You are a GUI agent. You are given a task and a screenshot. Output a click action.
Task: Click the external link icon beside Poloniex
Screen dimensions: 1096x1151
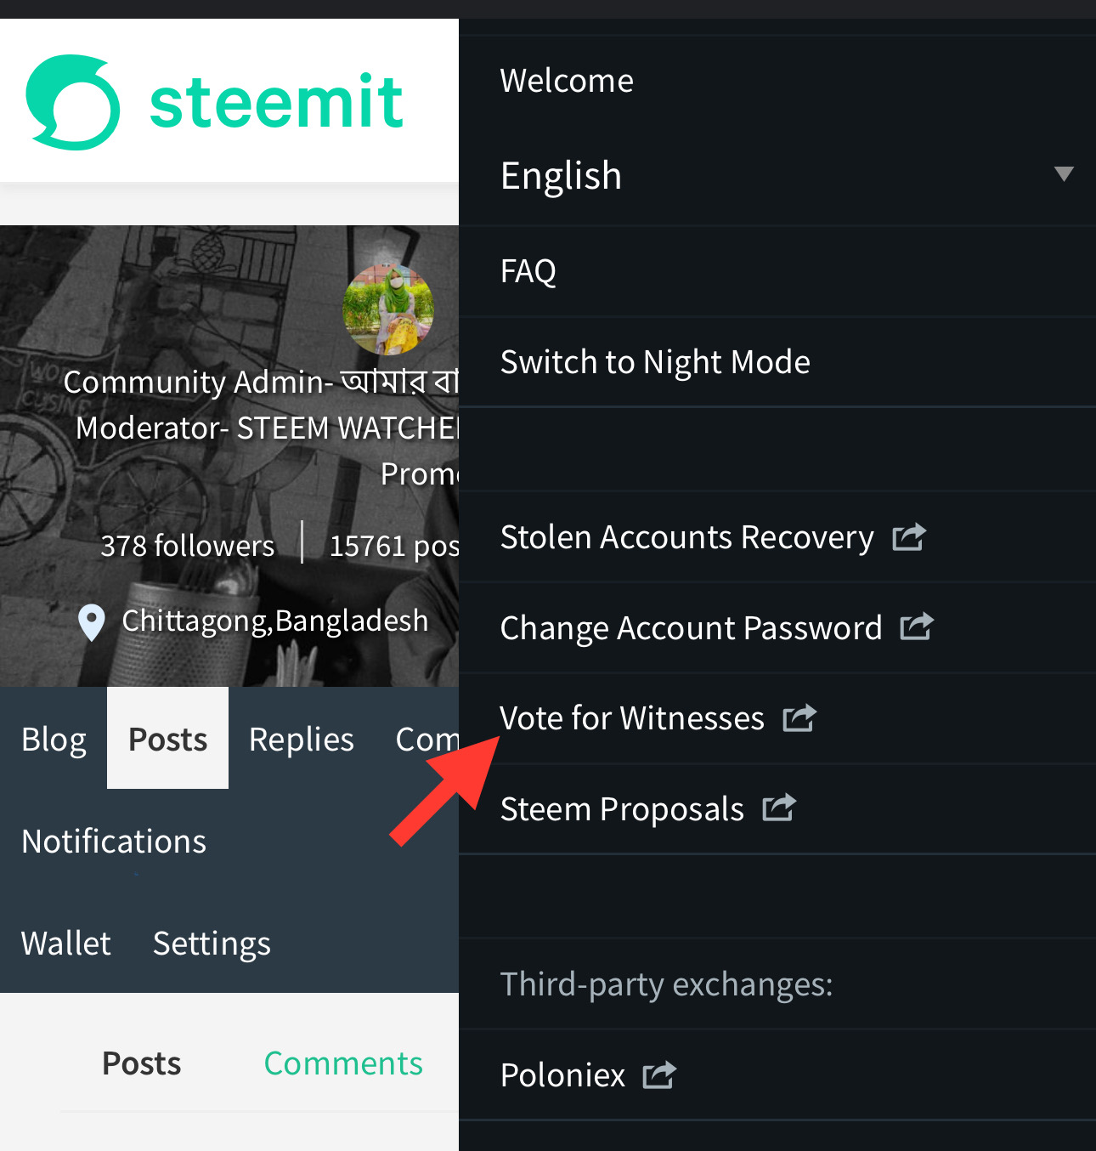(659, 1075)
